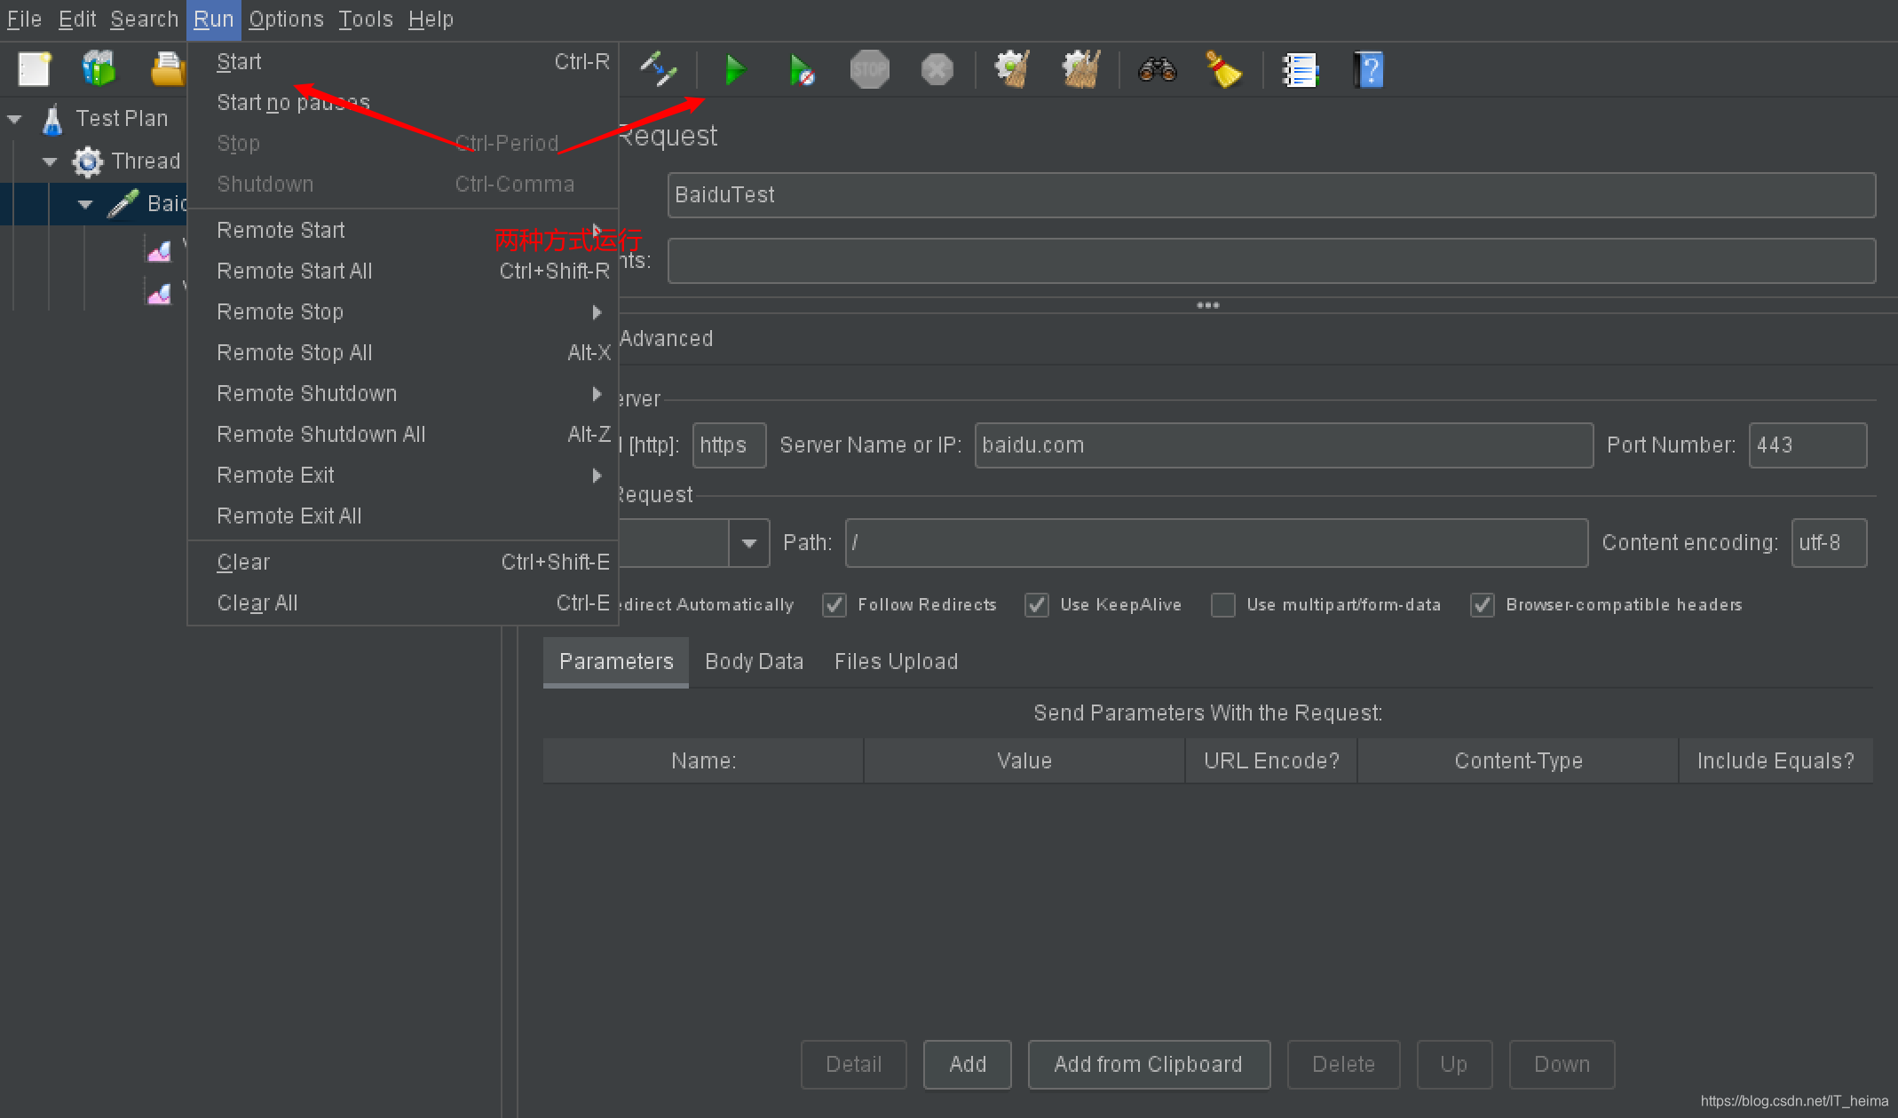Click the Reset Search yellow broom icon
Viewport: 1898px width, 1118px height.
point(1223,70)
